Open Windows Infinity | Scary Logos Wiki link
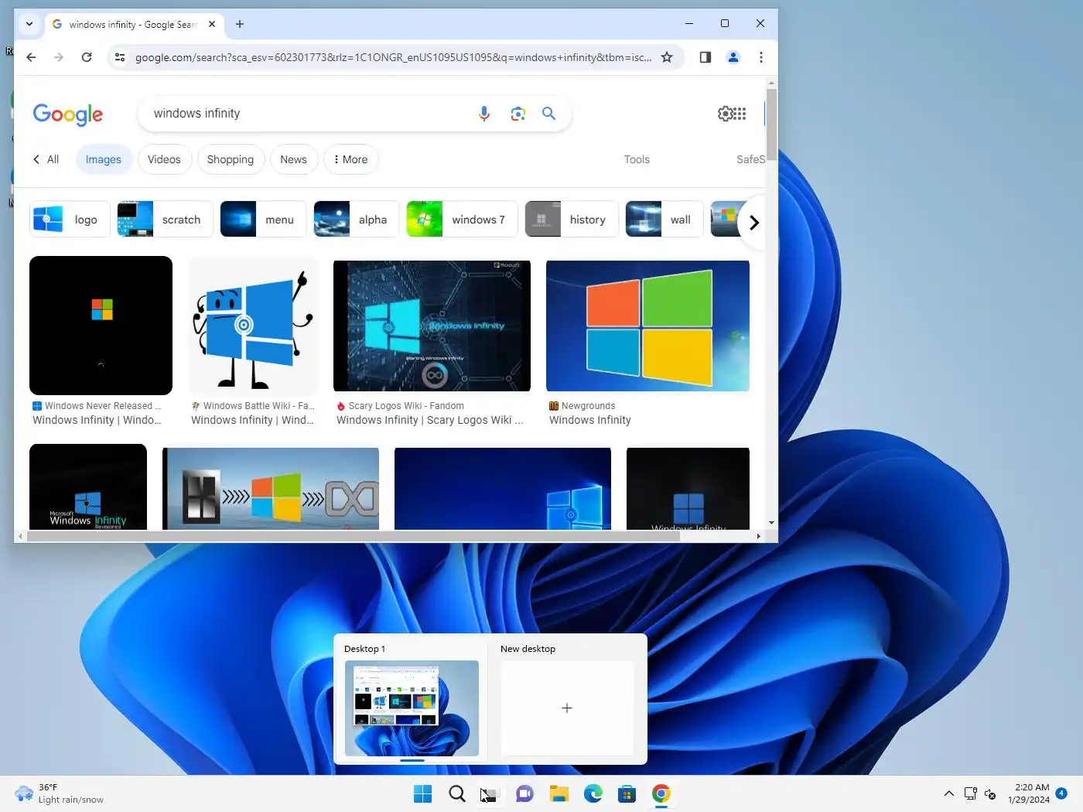The height and width of the screenshot is (812, 1083). [x=430, y=420]
